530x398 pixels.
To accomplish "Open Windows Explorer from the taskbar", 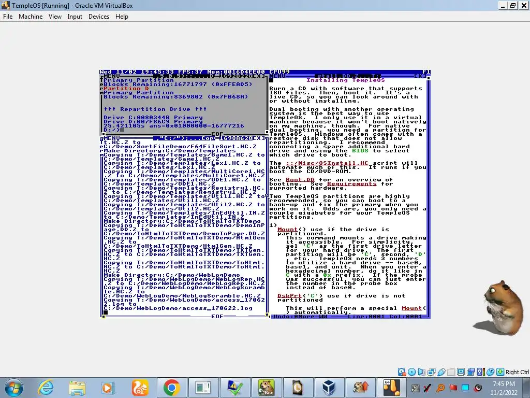I will pyautogui.click(x=77, y=388).
